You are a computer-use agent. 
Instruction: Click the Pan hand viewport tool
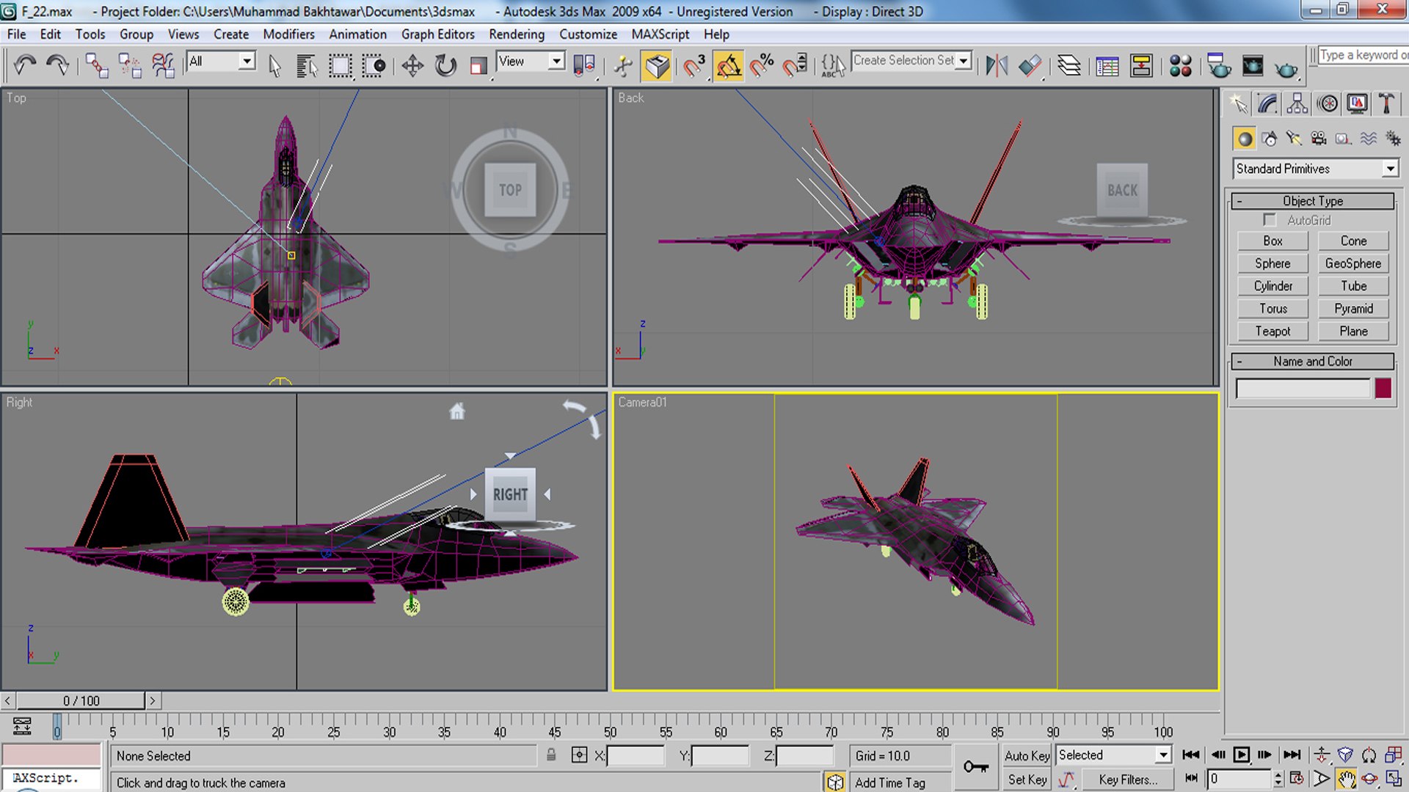[1345, 779]
